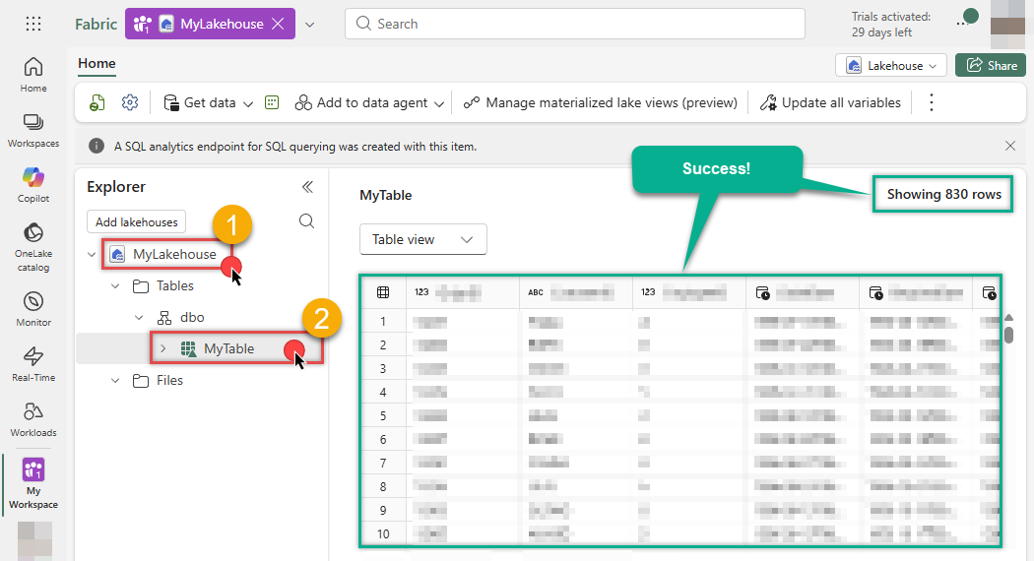Switch to the MyLakehouse tab
The width and height of the screenshot is (1034, 561).
click(210, 24)
